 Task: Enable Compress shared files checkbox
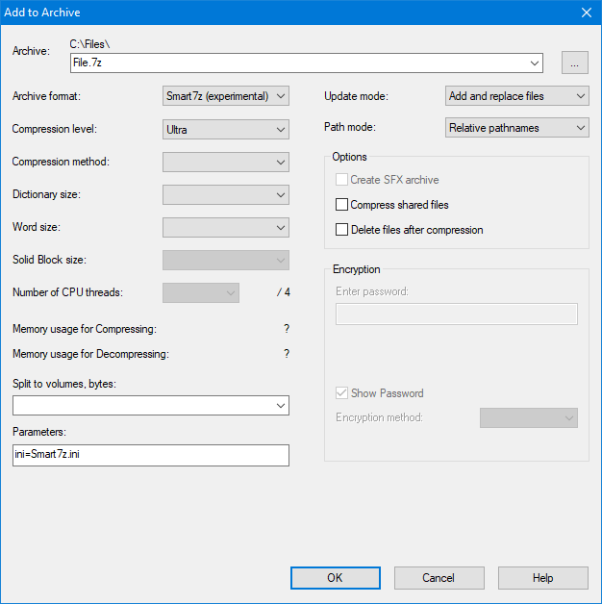341,205
